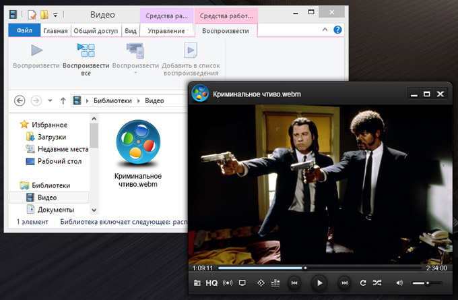The width and height of the screenshot is (458, 300).
Task: Select Воспроизвести ribbon tab
Action: point(226,31)
